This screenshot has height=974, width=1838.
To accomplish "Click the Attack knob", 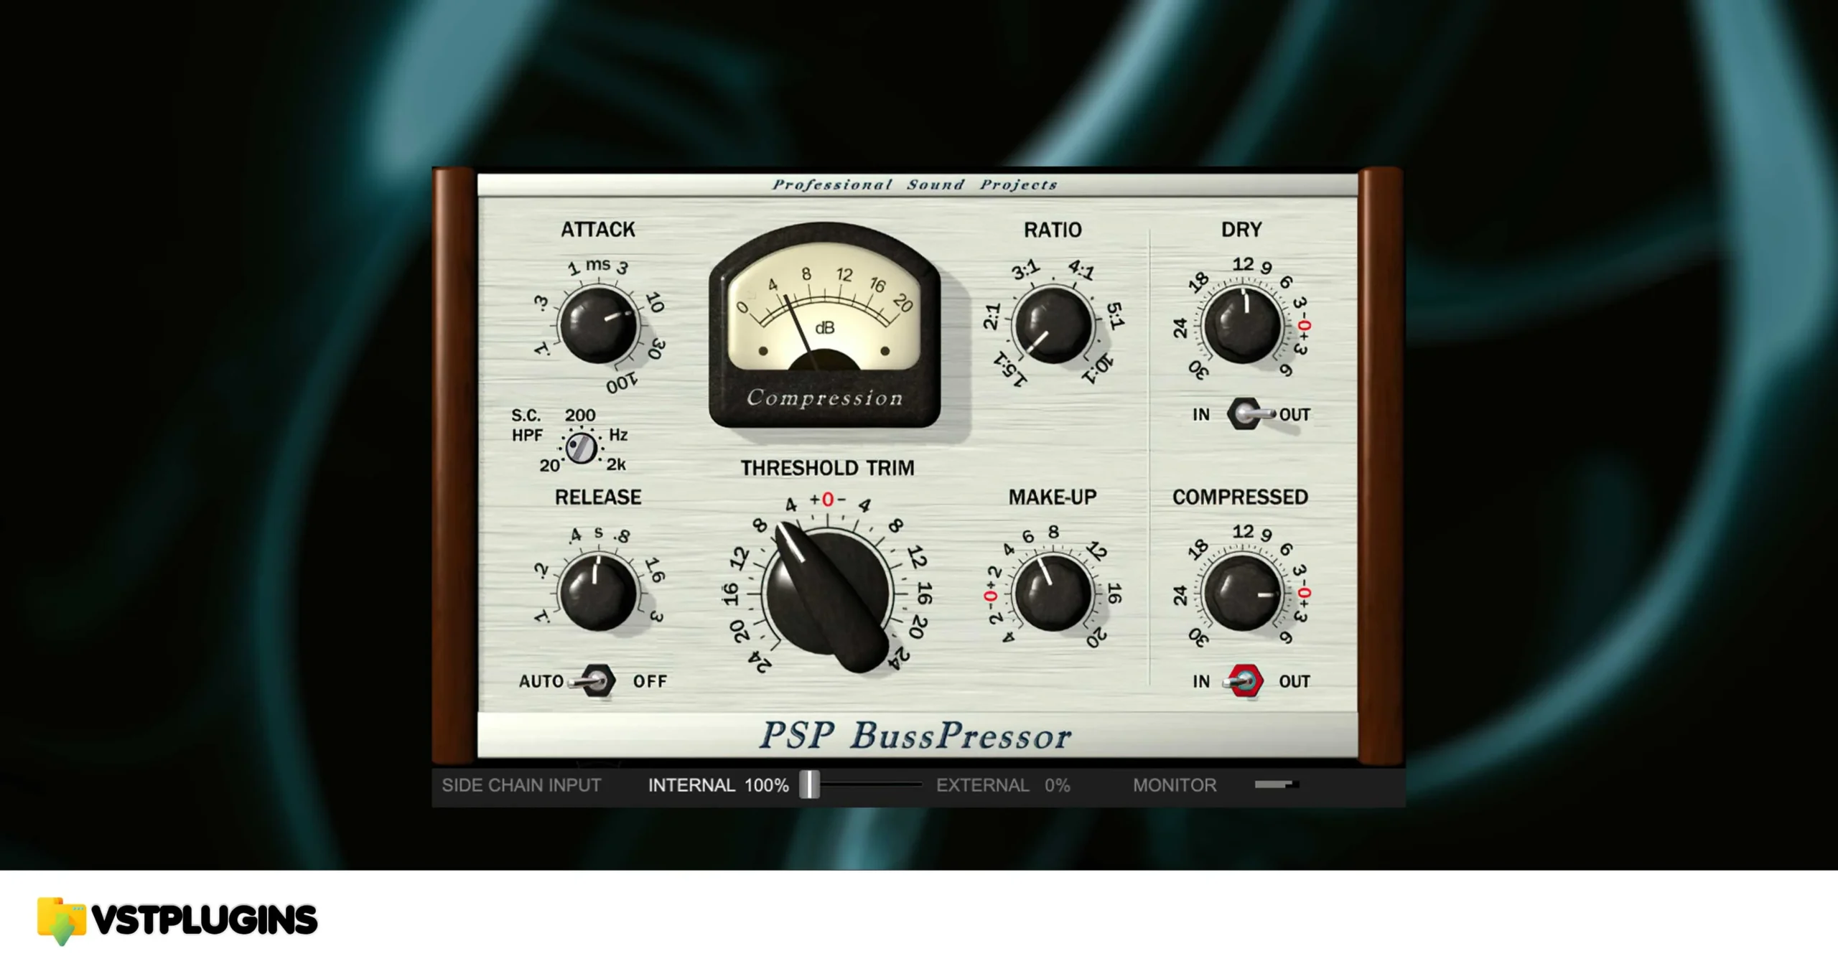I will coord(597,324).
